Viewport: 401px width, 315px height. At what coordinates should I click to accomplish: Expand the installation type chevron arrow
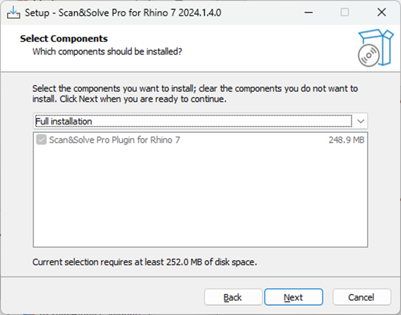[x=360, y=121]
